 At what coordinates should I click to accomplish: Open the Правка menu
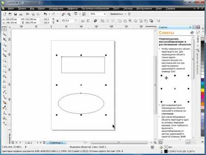22,9
